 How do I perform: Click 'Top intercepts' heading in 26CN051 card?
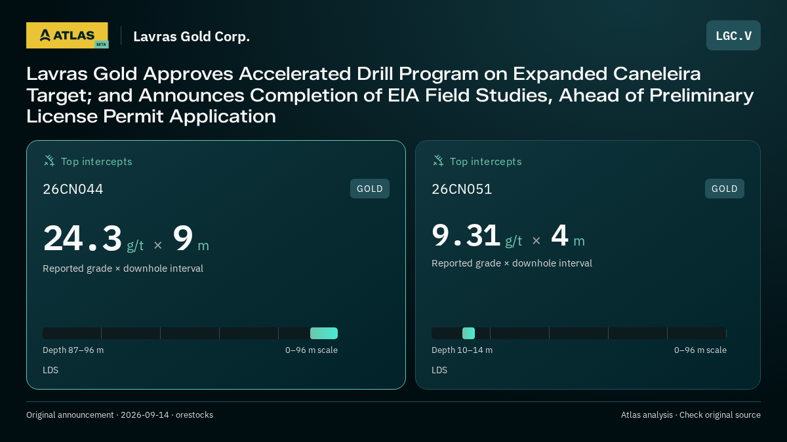click(x=485, y=161)
